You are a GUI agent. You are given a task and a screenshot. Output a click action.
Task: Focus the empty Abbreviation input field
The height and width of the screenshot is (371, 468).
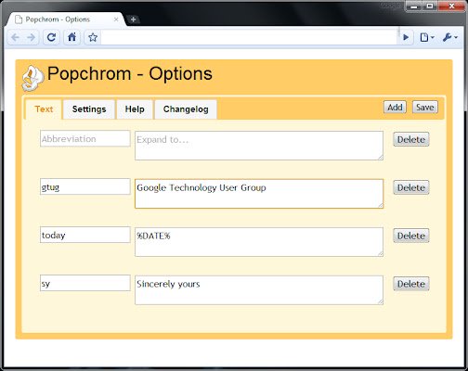85,138
